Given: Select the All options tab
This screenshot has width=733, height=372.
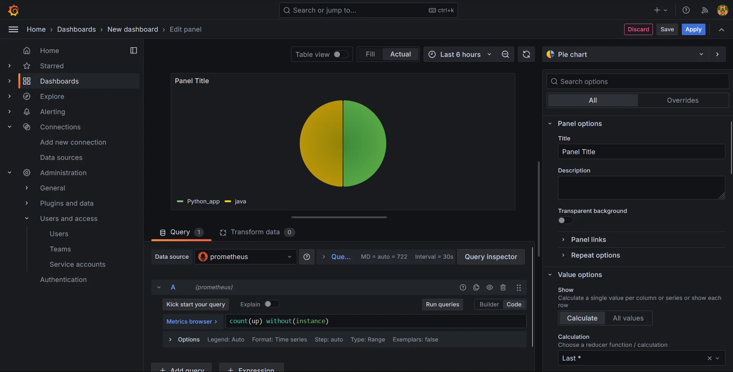Looking at the screenshot, I should coord(593,100).
